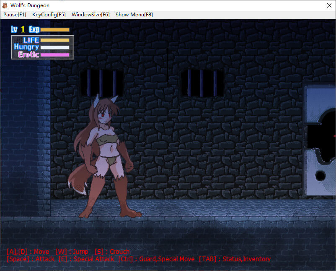The width and height of the screenshot is (336, 271).
Task: Close the Wolf's Dungeon window
Action: pyautogui.click(x=328, y=5)
